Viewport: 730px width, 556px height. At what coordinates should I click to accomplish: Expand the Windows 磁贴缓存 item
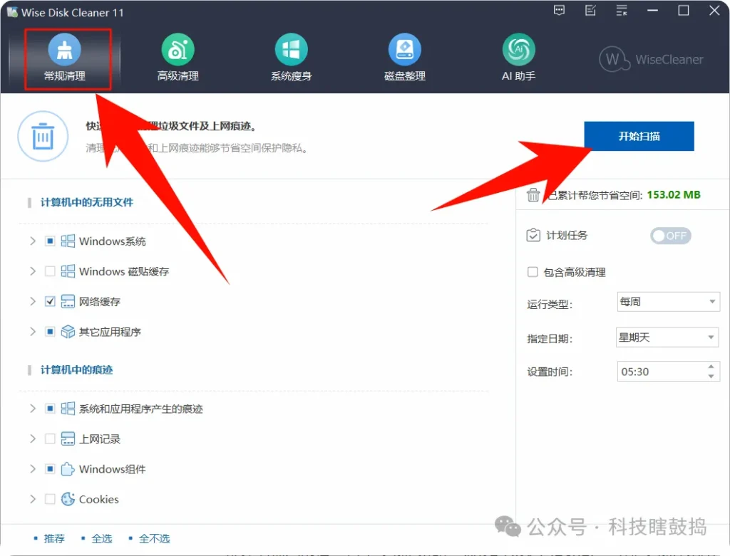[x=33, y=271]
